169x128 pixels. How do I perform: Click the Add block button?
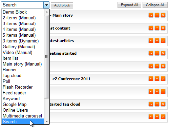coord(62,5)
